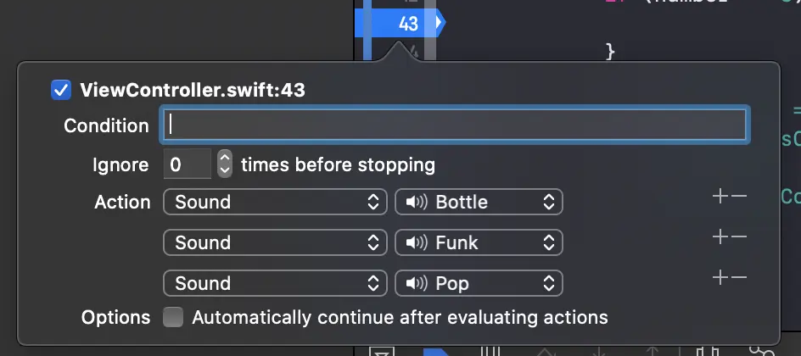Click the Ignore times count field
801x356 pixels.
(x=187, y=164)
